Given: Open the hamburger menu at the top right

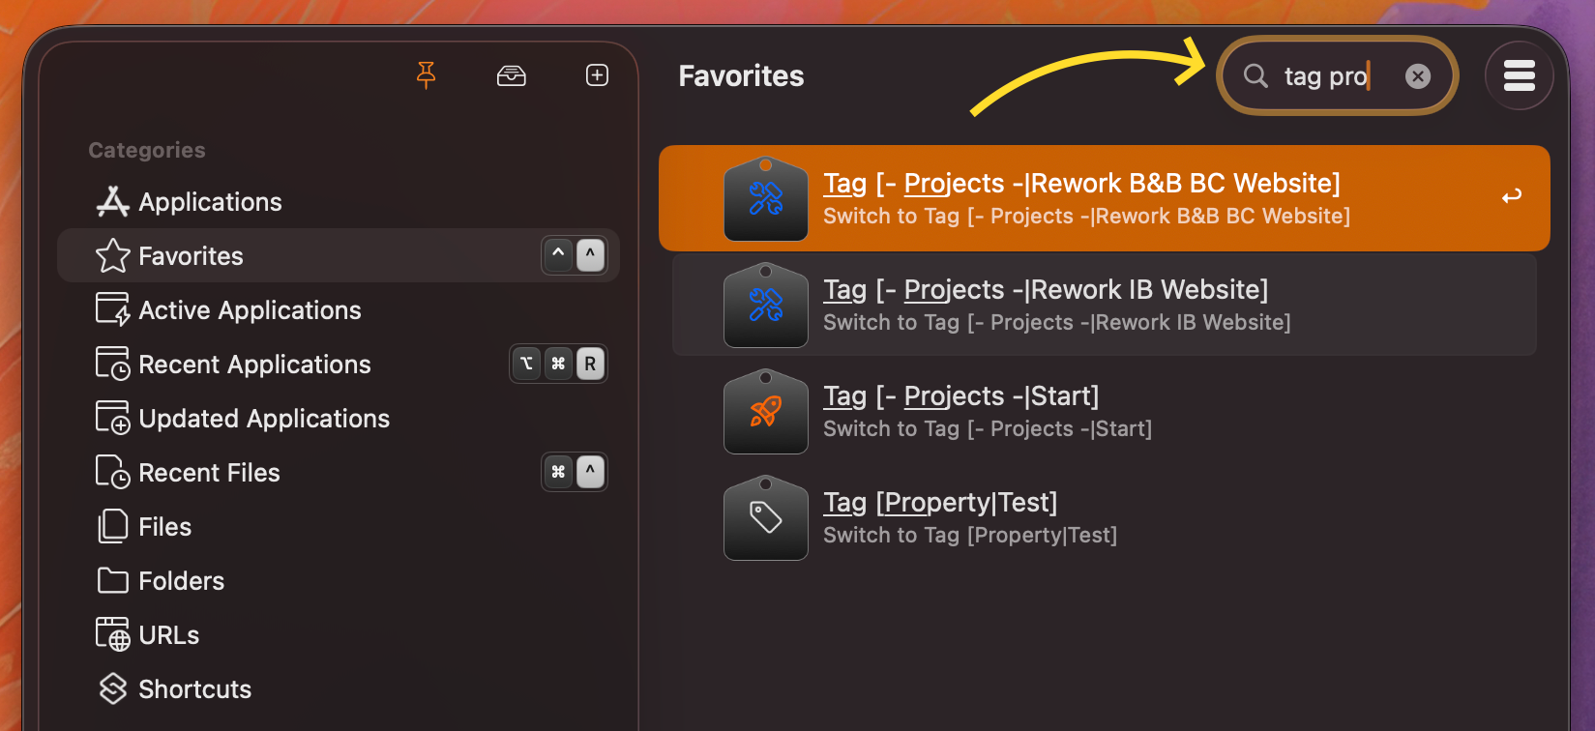Looking at the screenshot, I should click(1520, 75).
